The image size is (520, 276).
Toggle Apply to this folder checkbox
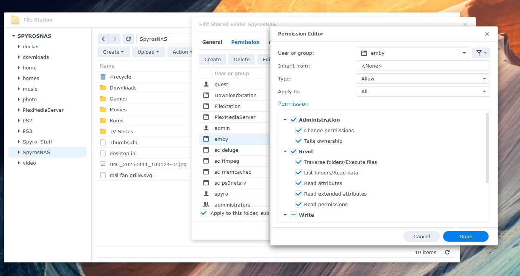(204, 213)
